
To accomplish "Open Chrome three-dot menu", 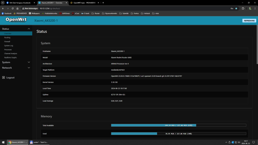I will click(x=255, y=8).
